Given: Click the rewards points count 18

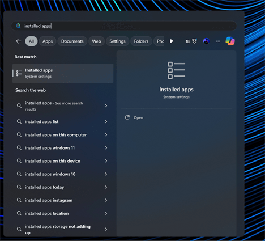Looking at the screenshot, I should coord(187,41).
